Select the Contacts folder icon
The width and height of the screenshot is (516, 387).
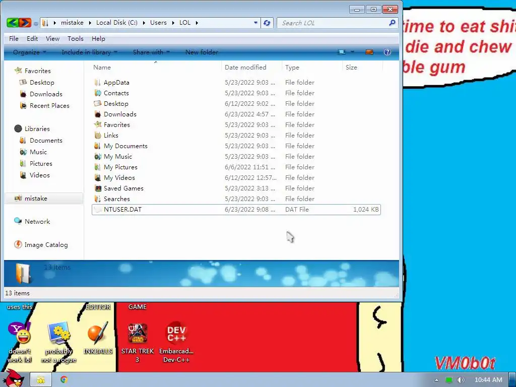coord(97,93)
